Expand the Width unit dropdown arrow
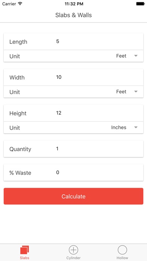 [x=136, y=92]
